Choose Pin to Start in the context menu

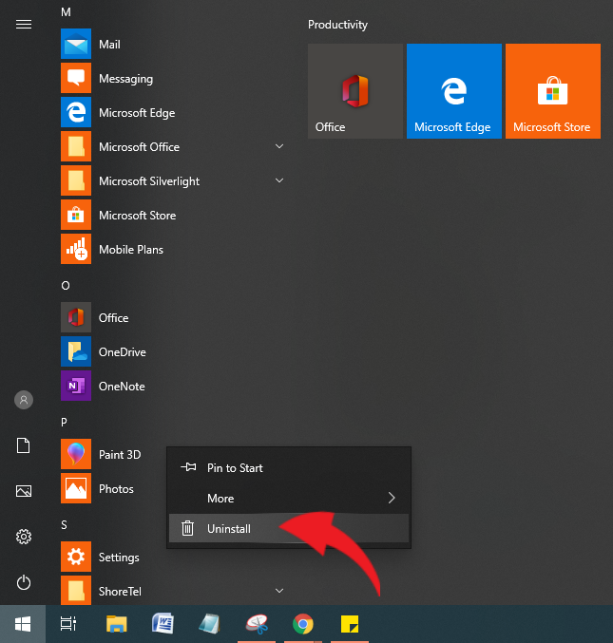289,468
